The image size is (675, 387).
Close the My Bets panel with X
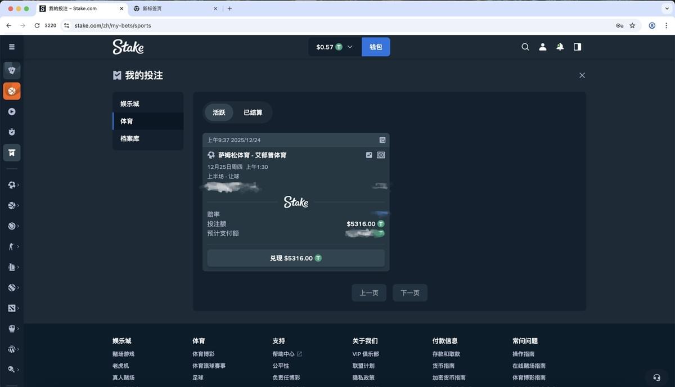[x=582, y=75]
